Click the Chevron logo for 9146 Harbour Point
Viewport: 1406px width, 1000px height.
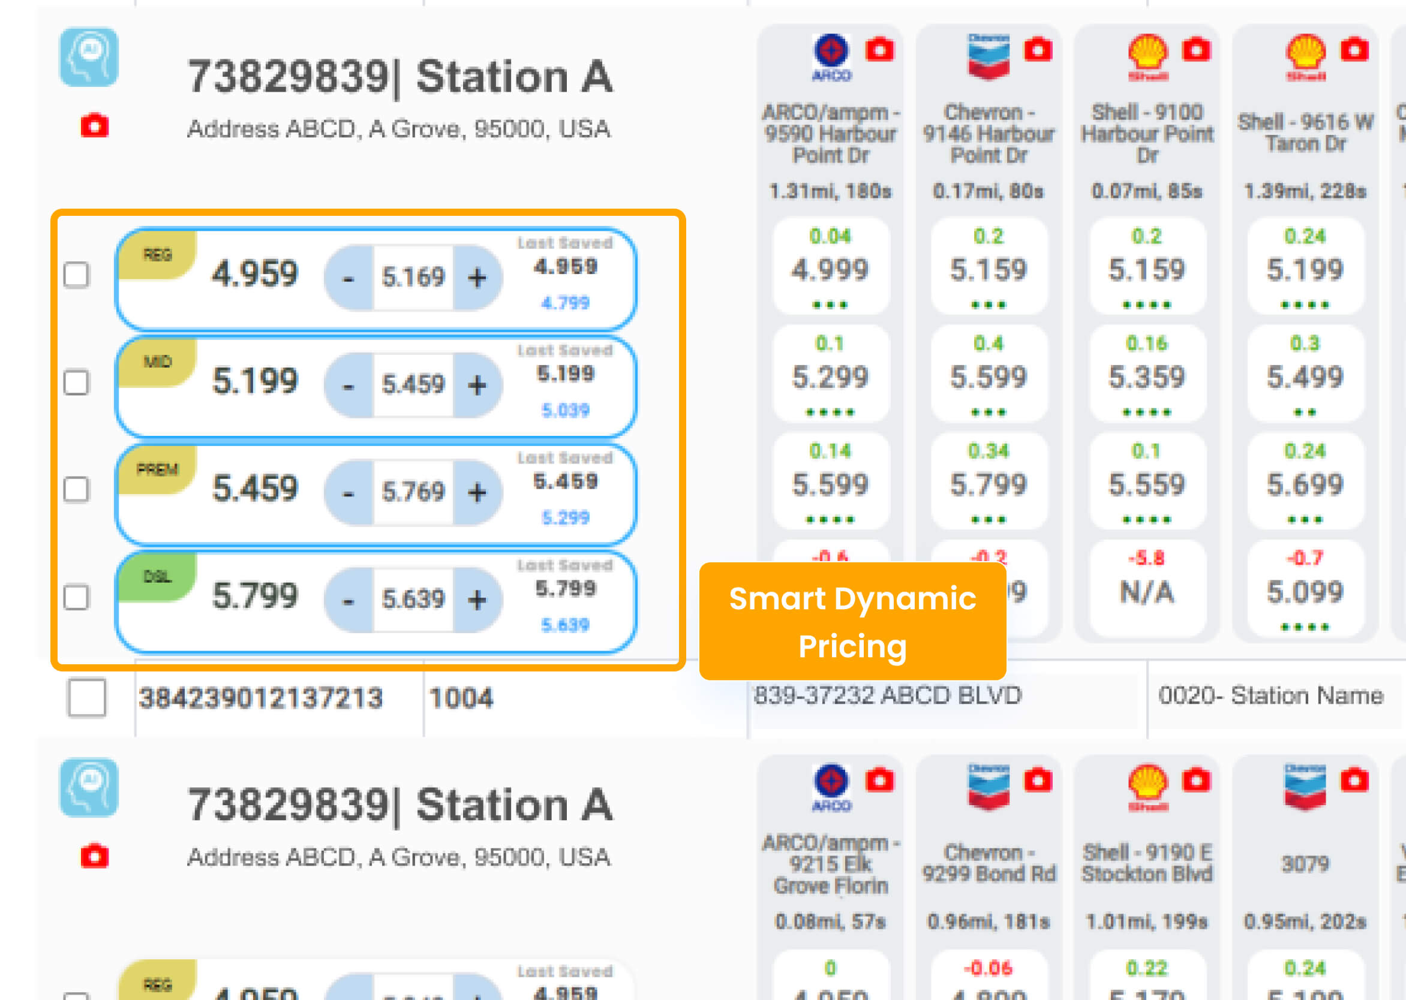pos(989,56)
